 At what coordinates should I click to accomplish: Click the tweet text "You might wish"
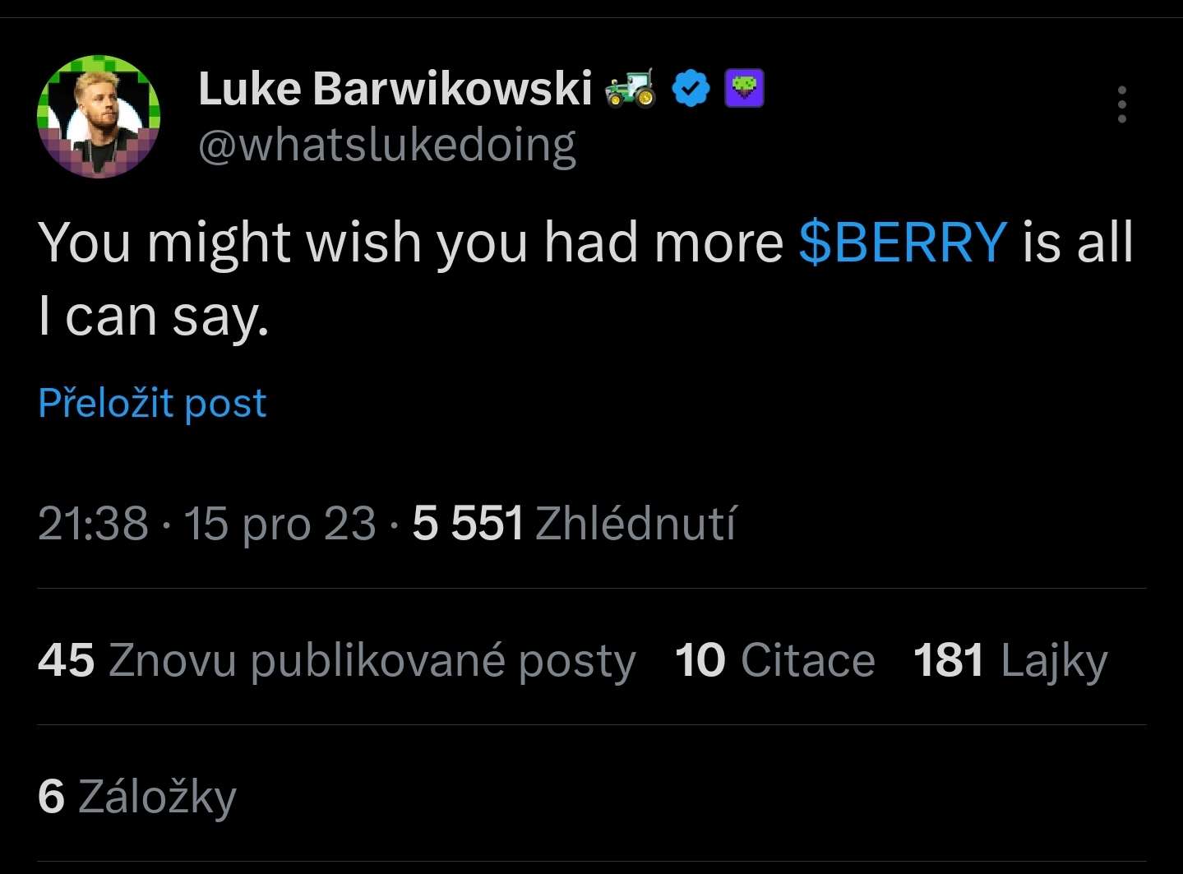coord(230,243)
